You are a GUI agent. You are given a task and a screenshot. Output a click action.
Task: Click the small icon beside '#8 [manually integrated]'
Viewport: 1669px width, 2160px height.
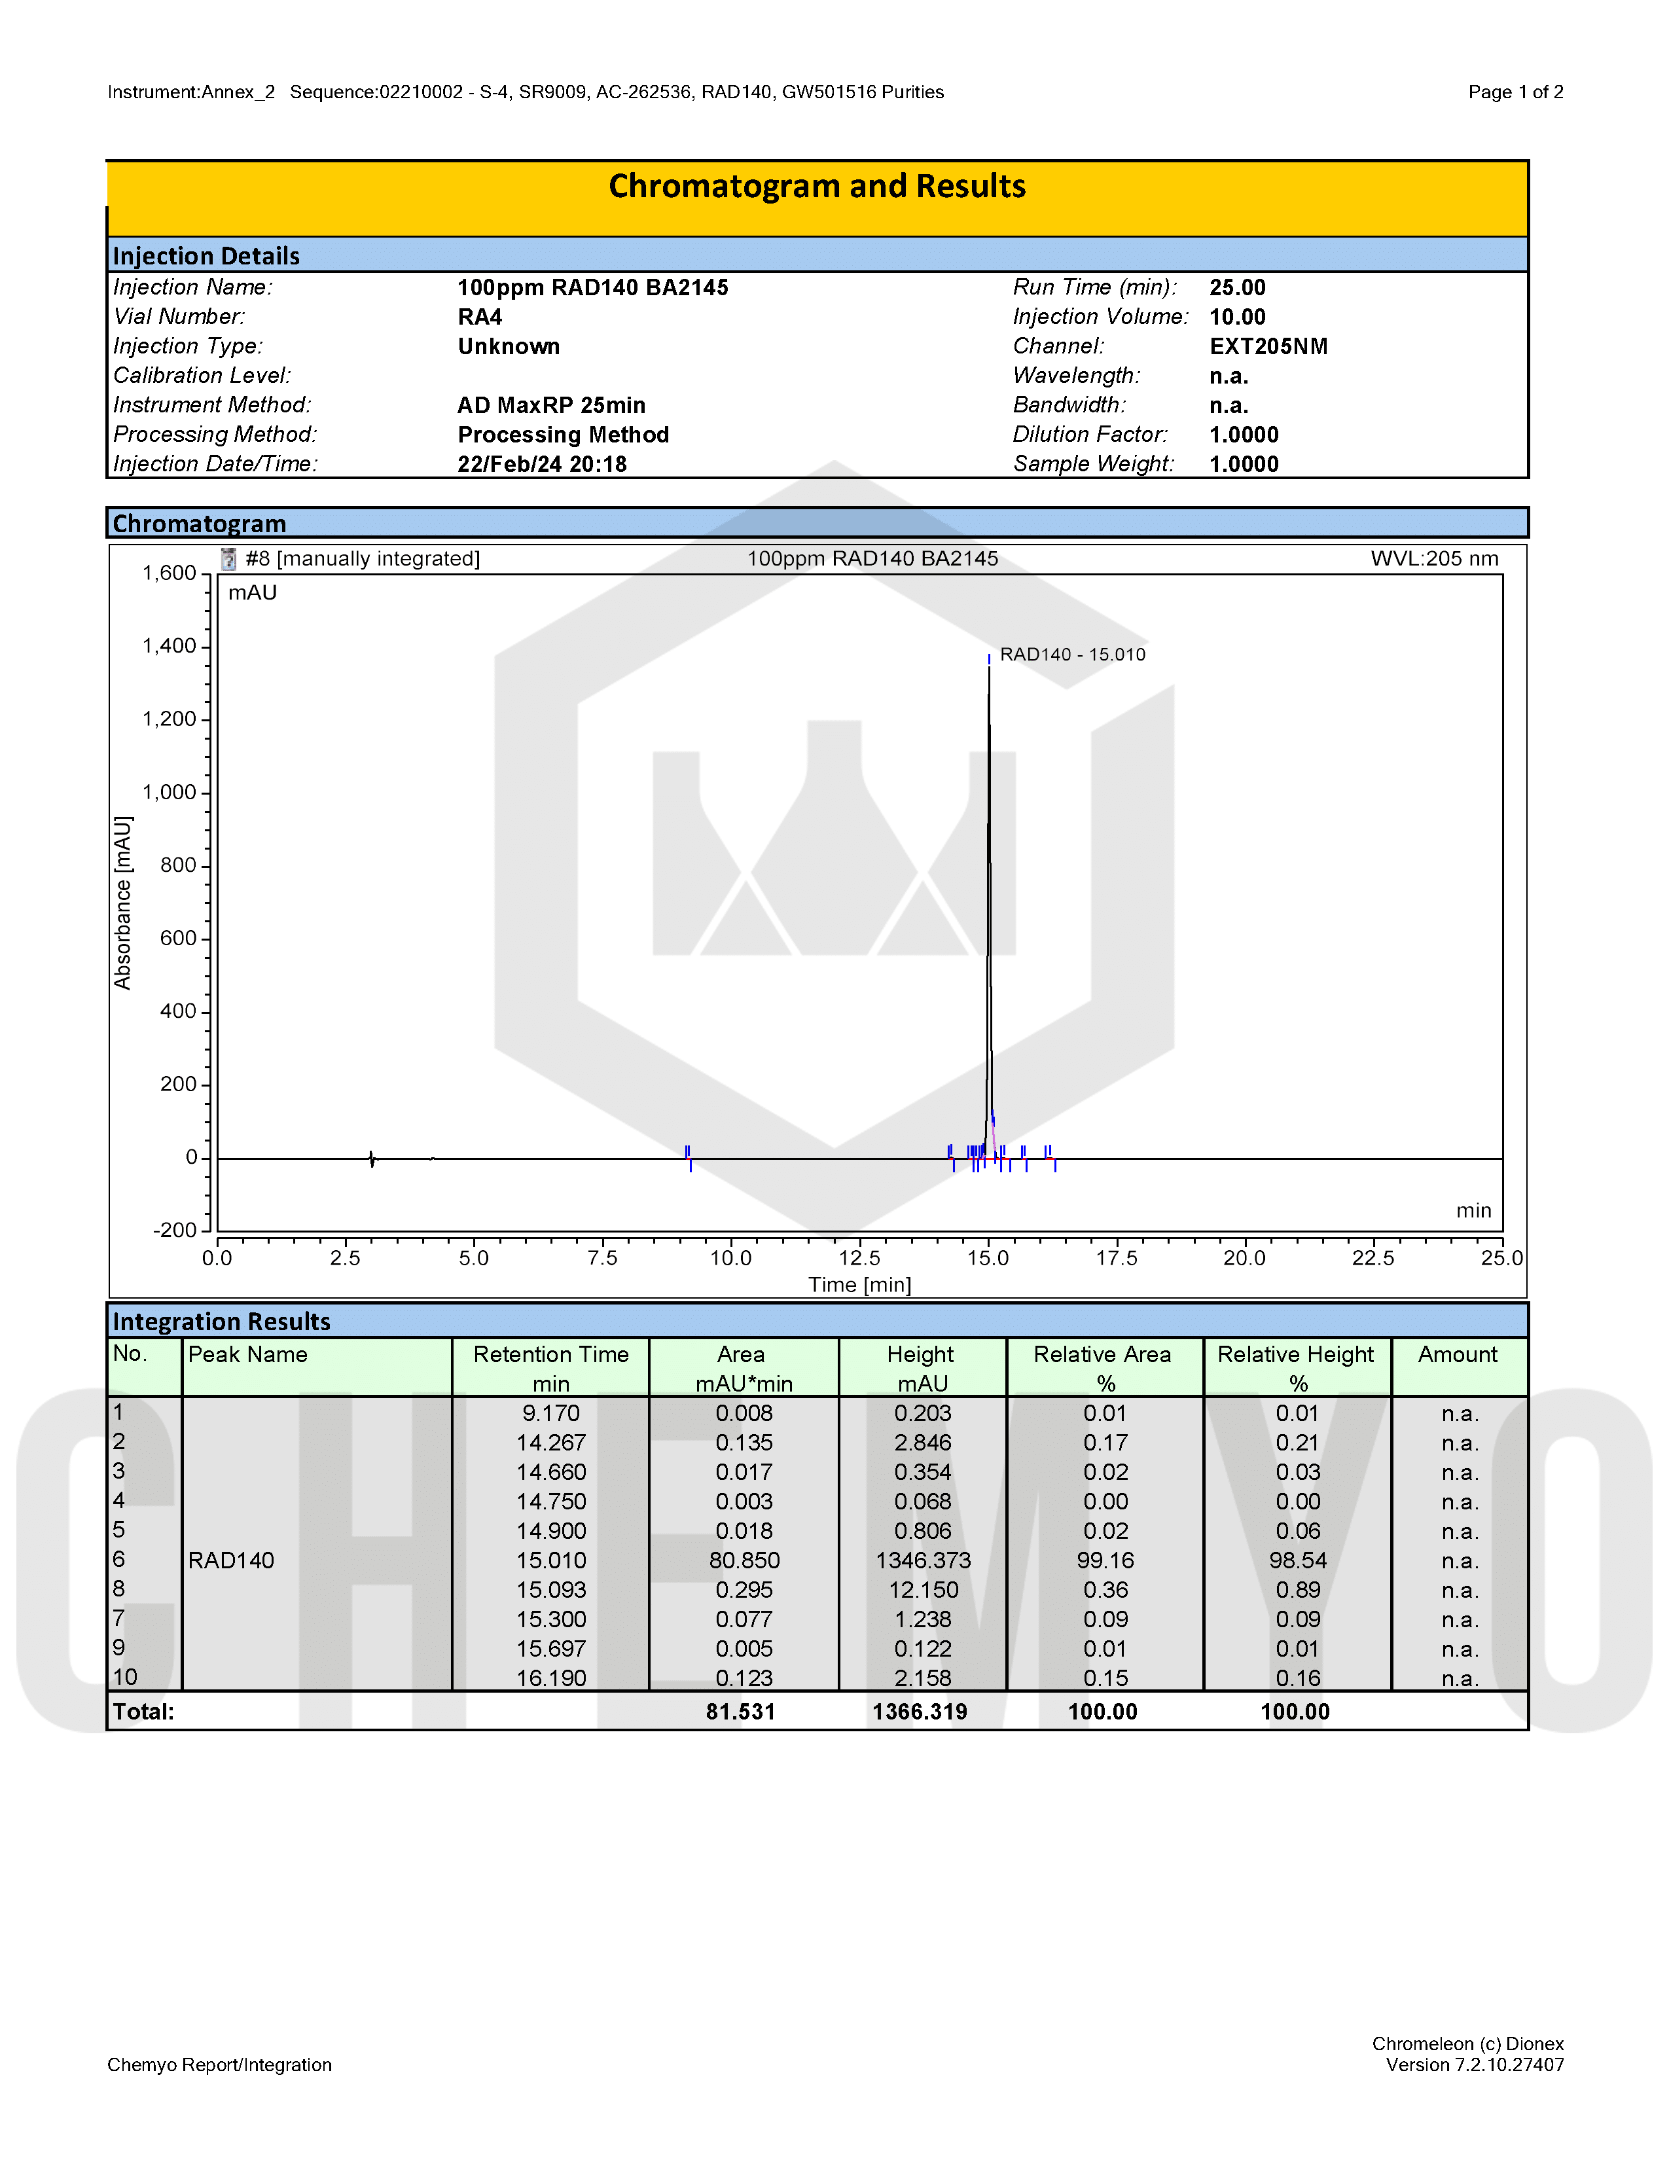[228, 559]
